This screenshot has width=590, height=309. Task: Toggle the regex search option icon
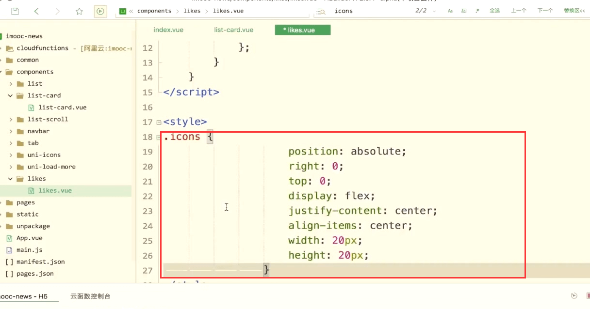477,11
